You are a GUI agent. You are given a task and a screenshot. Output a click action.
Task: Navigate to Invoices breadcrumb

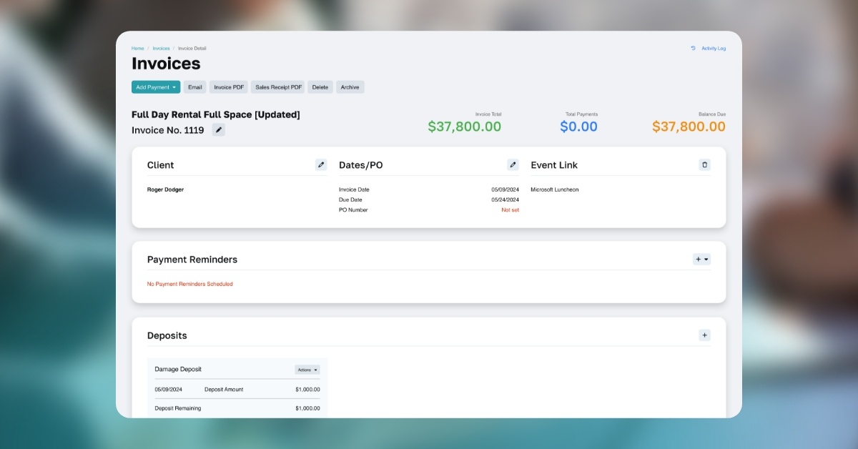click(x=161, y=49)
